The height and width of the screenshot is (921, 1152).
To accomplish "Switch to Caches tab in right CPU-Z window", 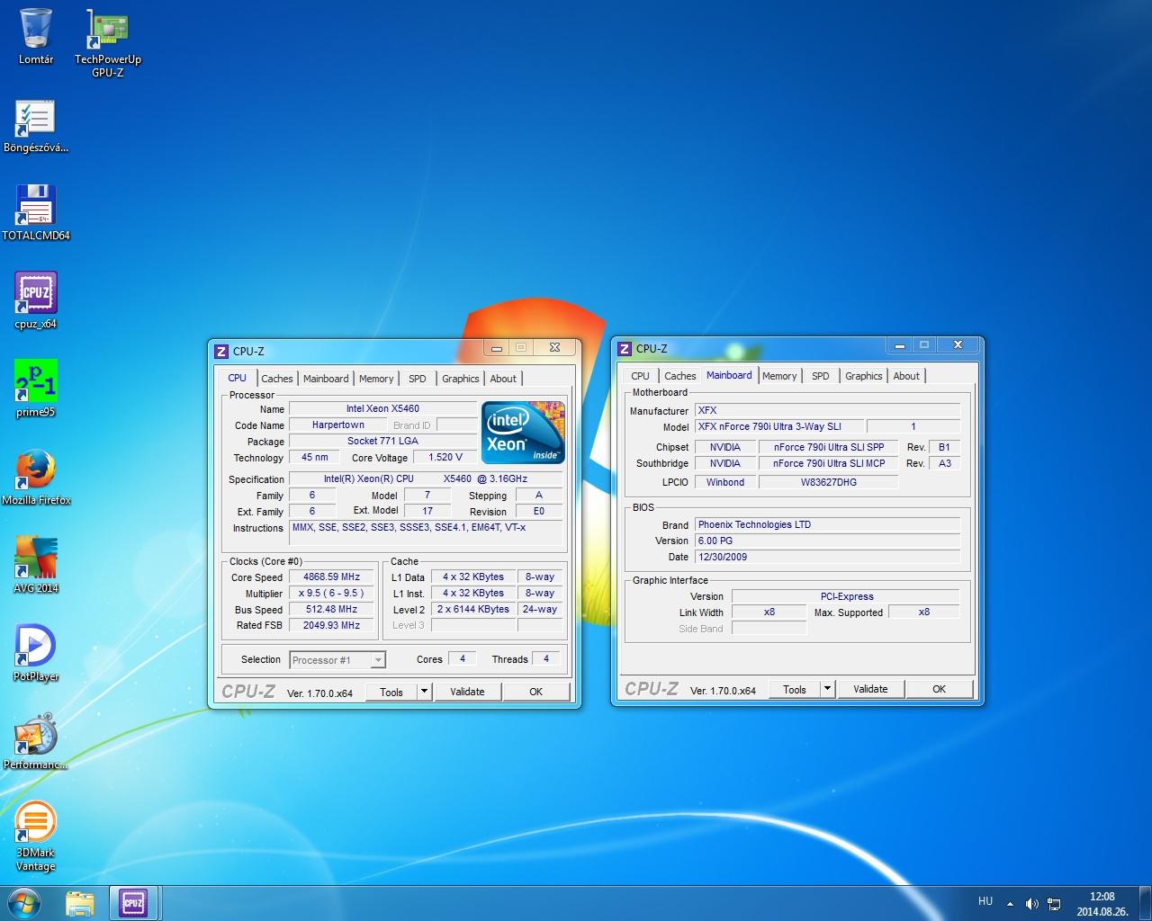I will (x=680, y=376).
